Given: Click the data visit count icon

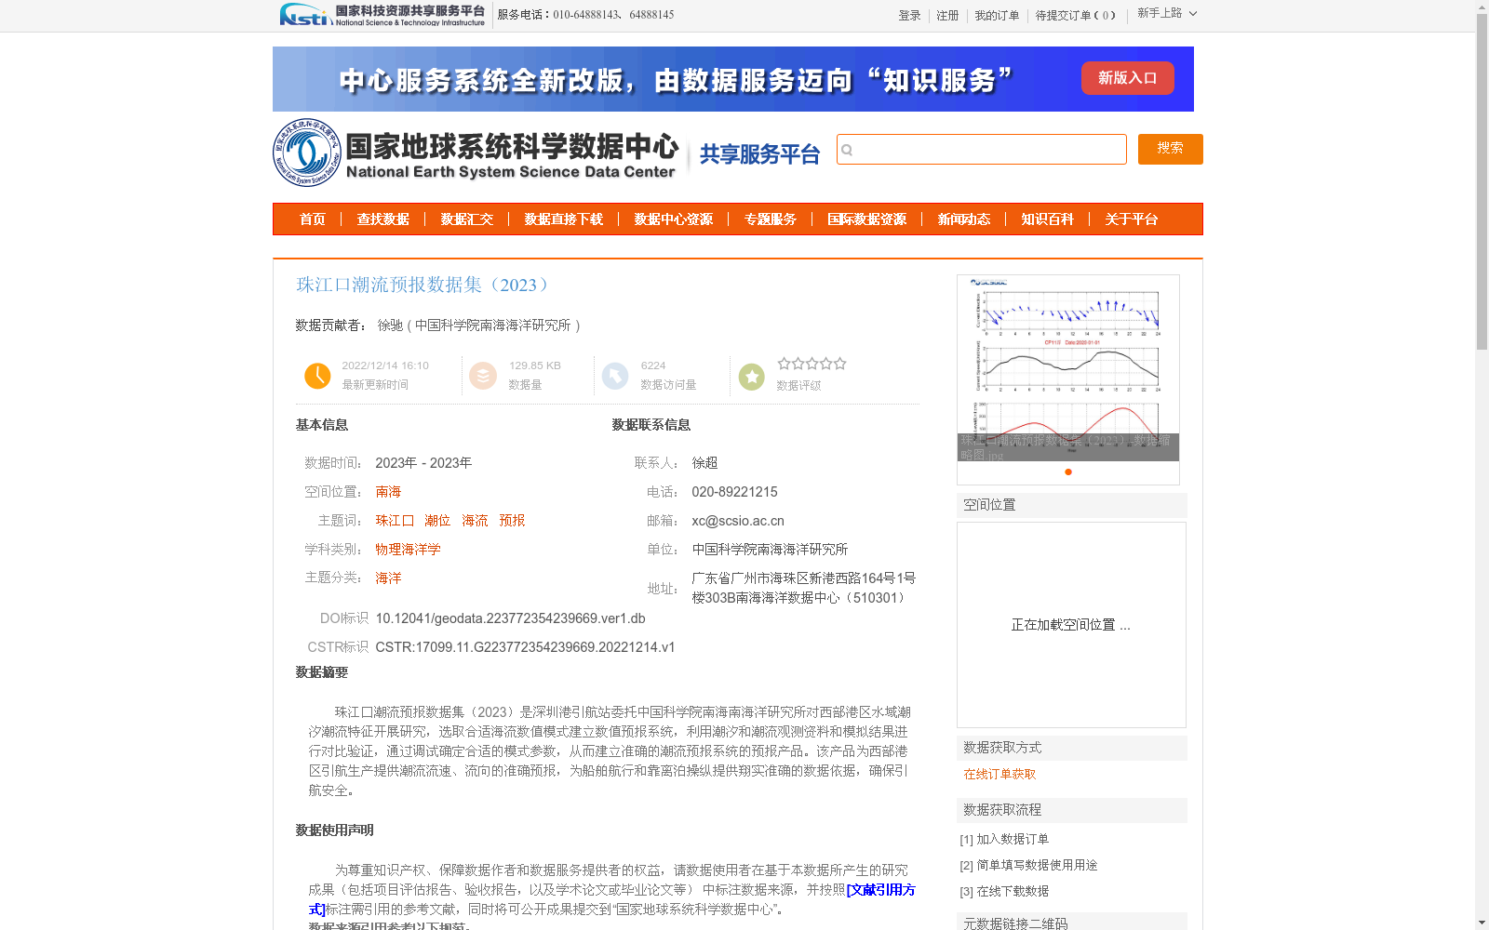Looking at the screenshot, I should pyautogui.click(x=614, y=376).
